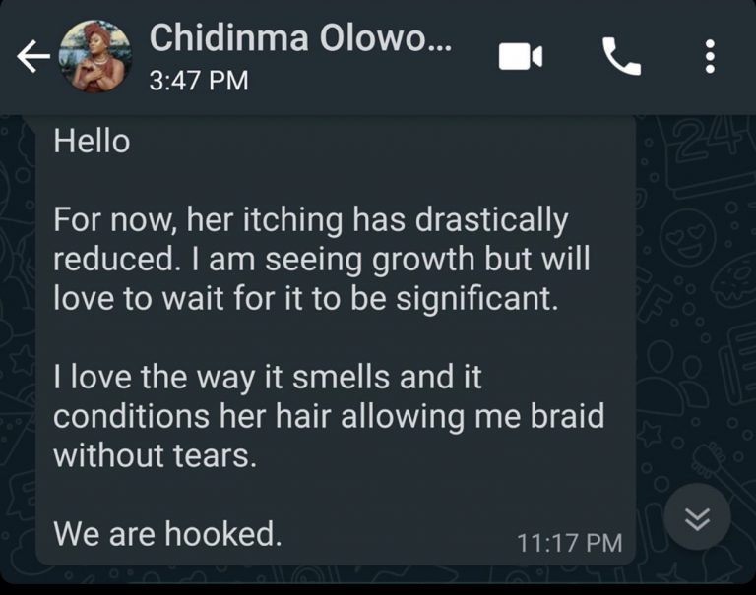Open Chidinma's profile picture
756x595 pixels.
click(x=95, y=56)
